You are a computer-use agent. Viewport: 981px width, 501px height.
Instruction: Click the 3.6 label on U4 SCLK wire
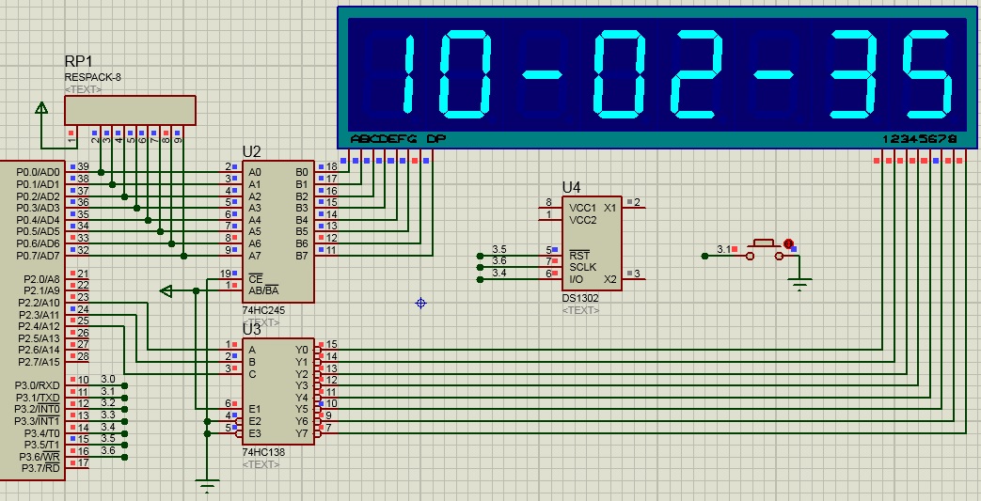pyautogui.click(x=499, y=260)
